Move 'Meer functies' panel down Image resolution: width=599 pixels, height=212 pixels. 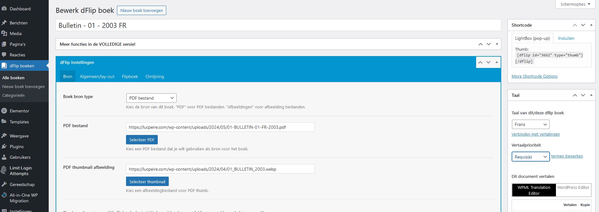tap(489, 44)
